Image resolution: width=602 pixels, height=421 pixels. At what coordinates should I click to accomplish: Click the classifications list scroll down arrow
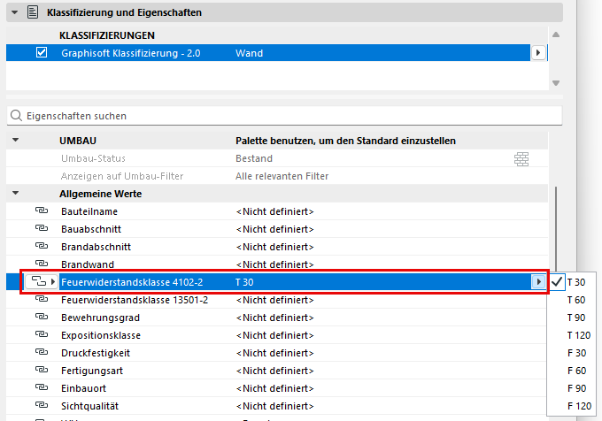point(556,83)
